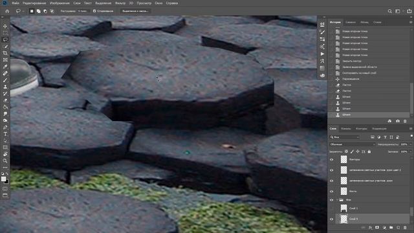This screenshot has height=233, width=414.
Task: Click the Select and Mask button
Action: coord(135,11)
